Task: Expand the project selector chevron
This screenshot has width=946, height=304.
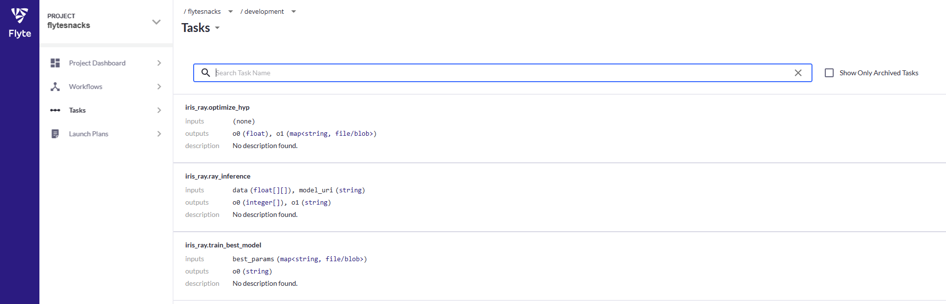Action: click(x=156, y=22)
